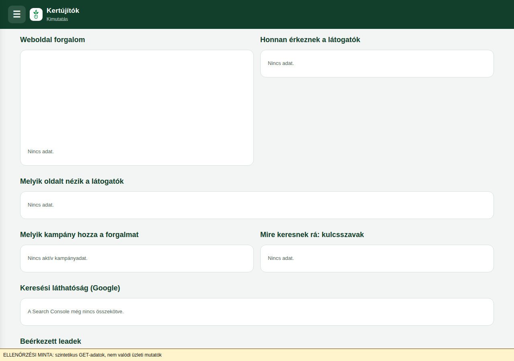Click 'Nincs adat.' in the Weboldal forgalom card
This screenshot has width=514, height=361.
[41, 152]
